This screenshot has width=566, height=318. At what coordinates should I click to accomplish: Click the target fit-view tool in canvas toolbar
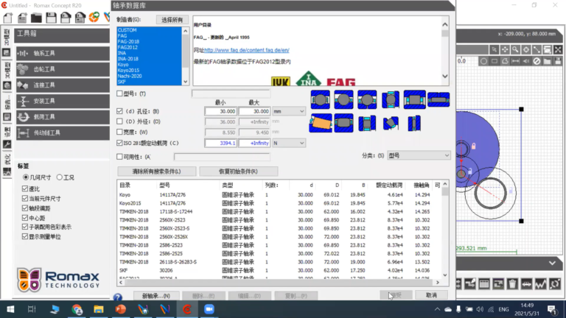[x=526, y=50]
